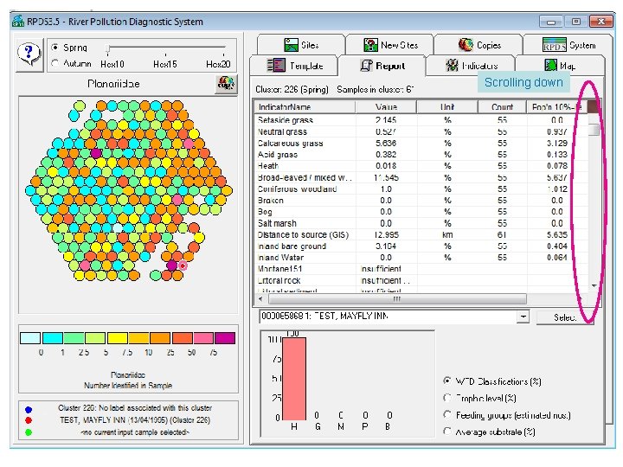This screenshot has width=623, height=467.
Task: Click the New Sites tab icon
Action: (370, 45)
